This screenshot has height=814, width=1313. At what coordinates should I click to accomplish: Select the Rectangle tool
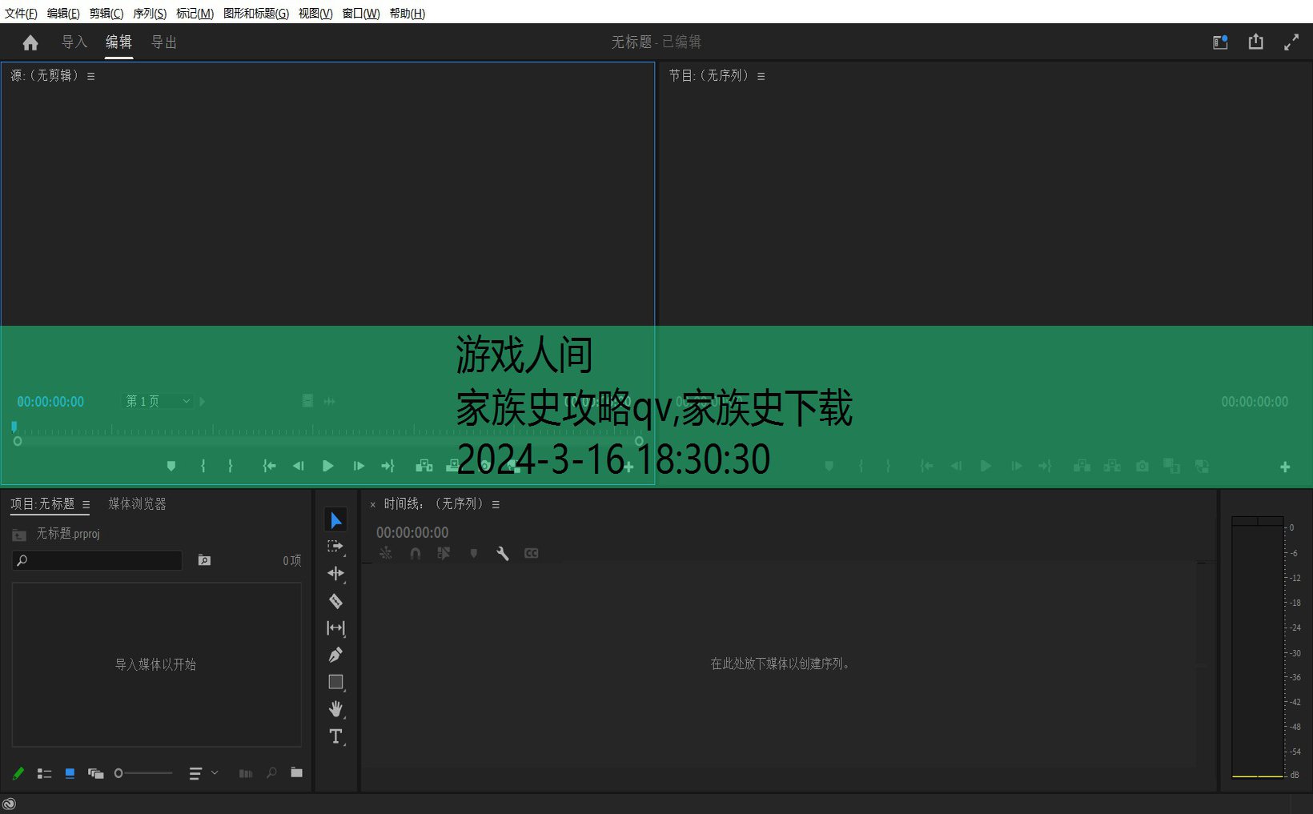coord(335,682)
